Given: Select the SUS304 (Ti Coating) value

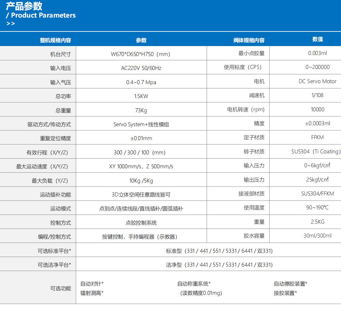Looking at the screenshot, I should coord(316,151).
